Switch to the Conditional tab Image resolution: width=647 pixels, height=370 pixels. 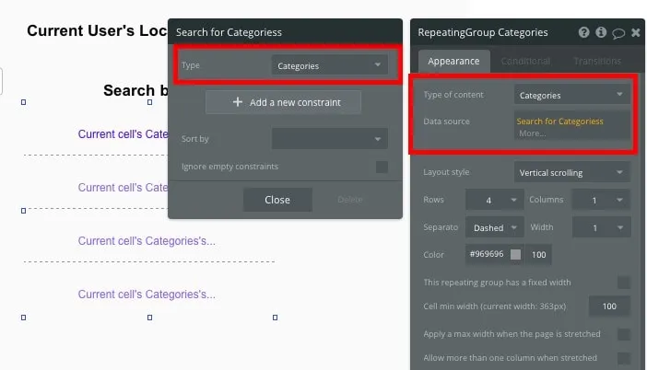point(525,61)
